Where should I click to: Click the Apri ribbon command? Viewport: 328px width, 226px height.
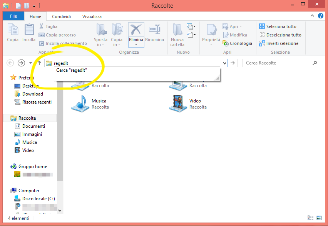click(232, 26)
